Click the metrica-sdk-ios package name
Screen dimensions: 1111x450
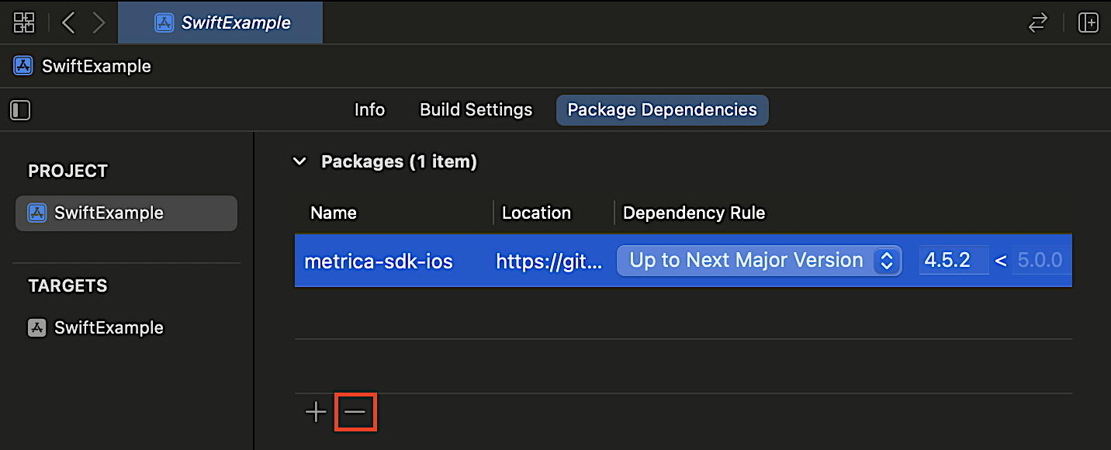coord(378,261)
